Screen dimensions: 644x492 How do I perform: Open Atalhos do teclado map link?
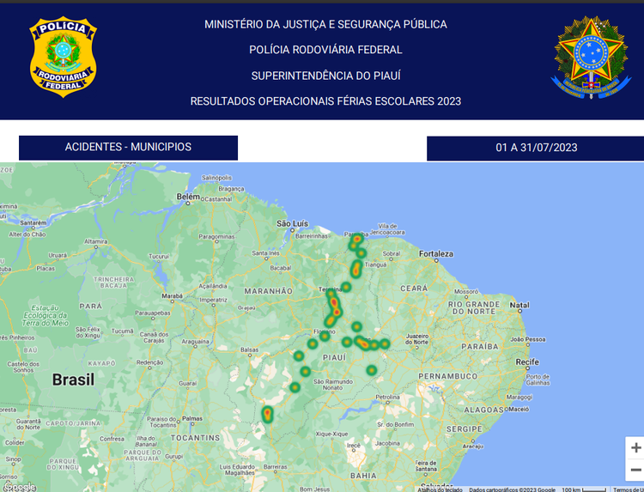(440, 489)
